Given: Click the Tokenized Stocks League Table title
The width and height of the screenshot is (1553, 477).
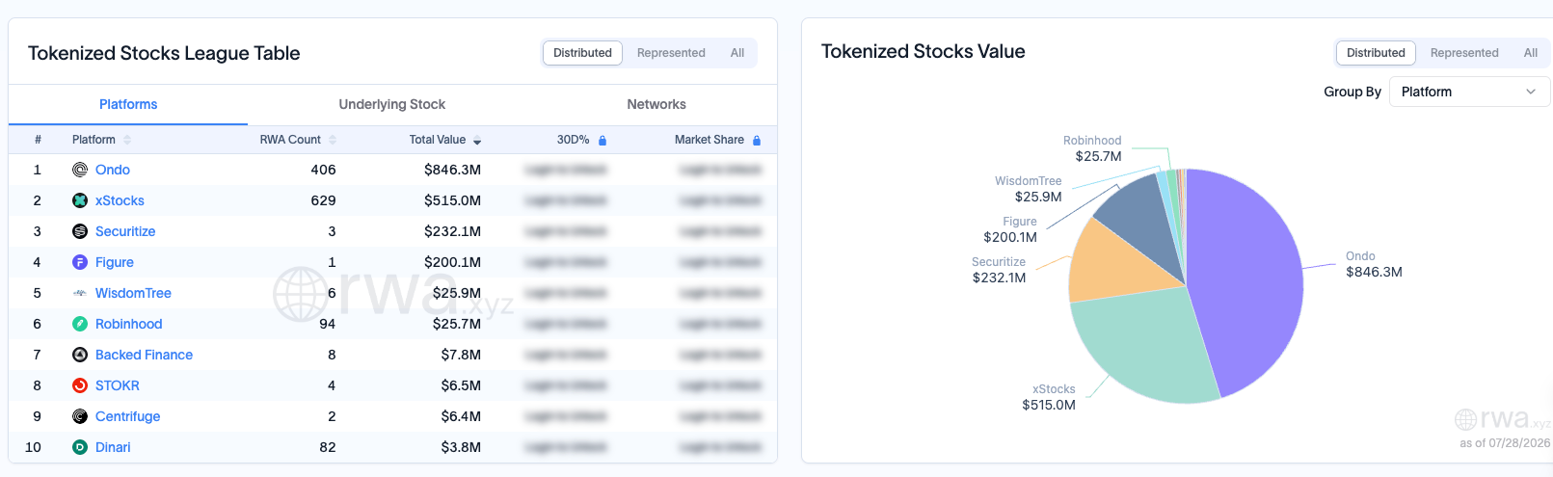Looking at the screenshot, I should [x=164, y=53].
